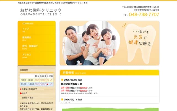Open the 院内・設備紹介 (Facility) menu item
This screenshot has height=111, width=177.
click(x=37, y=47)
